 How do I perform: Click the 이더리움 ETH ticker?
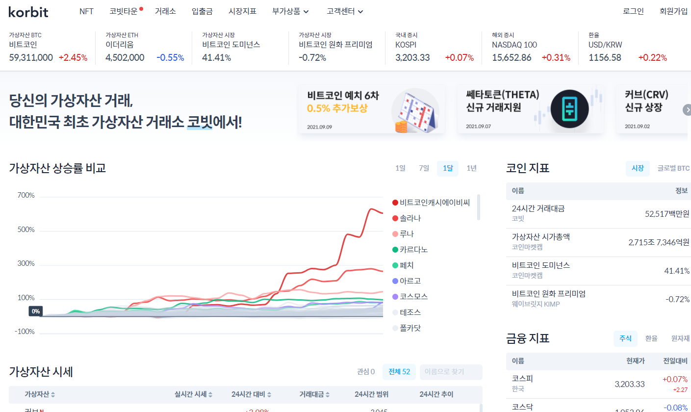click(145, 48)
